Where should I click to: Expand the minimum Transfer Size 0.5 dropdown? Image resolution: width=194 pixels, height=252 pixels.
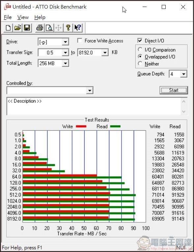(65, 52)
